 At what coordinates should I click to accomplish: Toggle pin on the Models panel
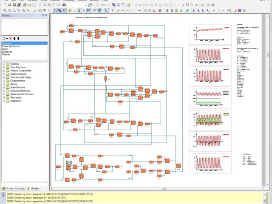[x=42, y=15]
